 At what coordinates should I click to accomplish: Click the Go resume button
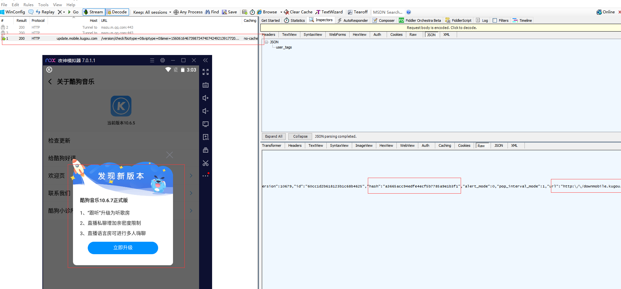(73, 12)
